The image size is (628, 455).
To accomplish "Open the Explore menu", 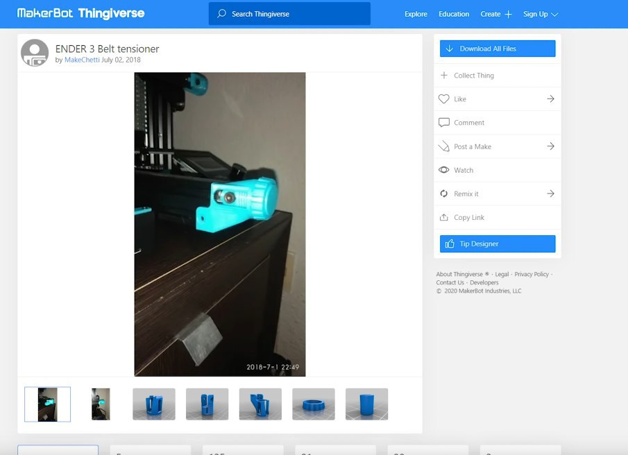I will [x=416, y=14].
